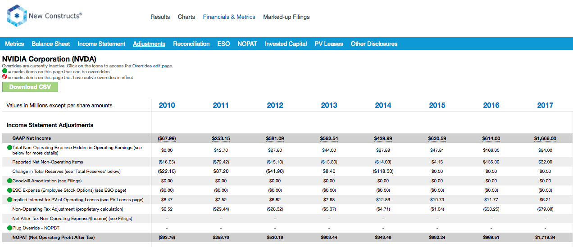Click the 2011 column header
This screenshot has width=573, height=247.
coord(221,106)
